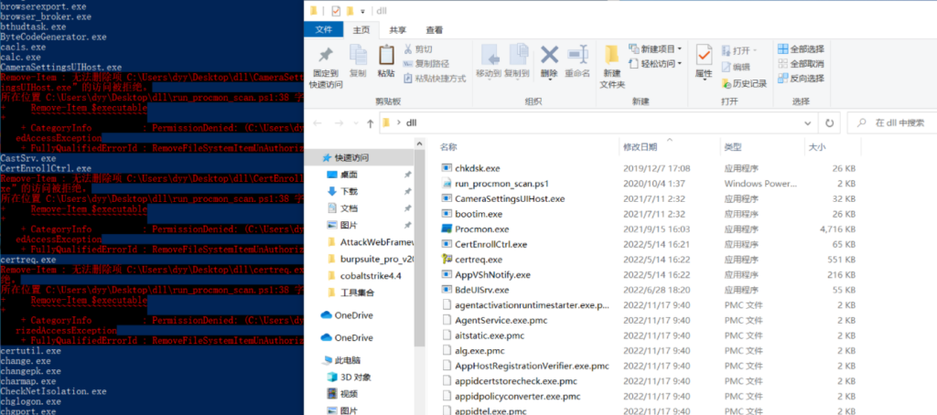Open 此电脑 (This PC) in sidebar

(347, 360)
